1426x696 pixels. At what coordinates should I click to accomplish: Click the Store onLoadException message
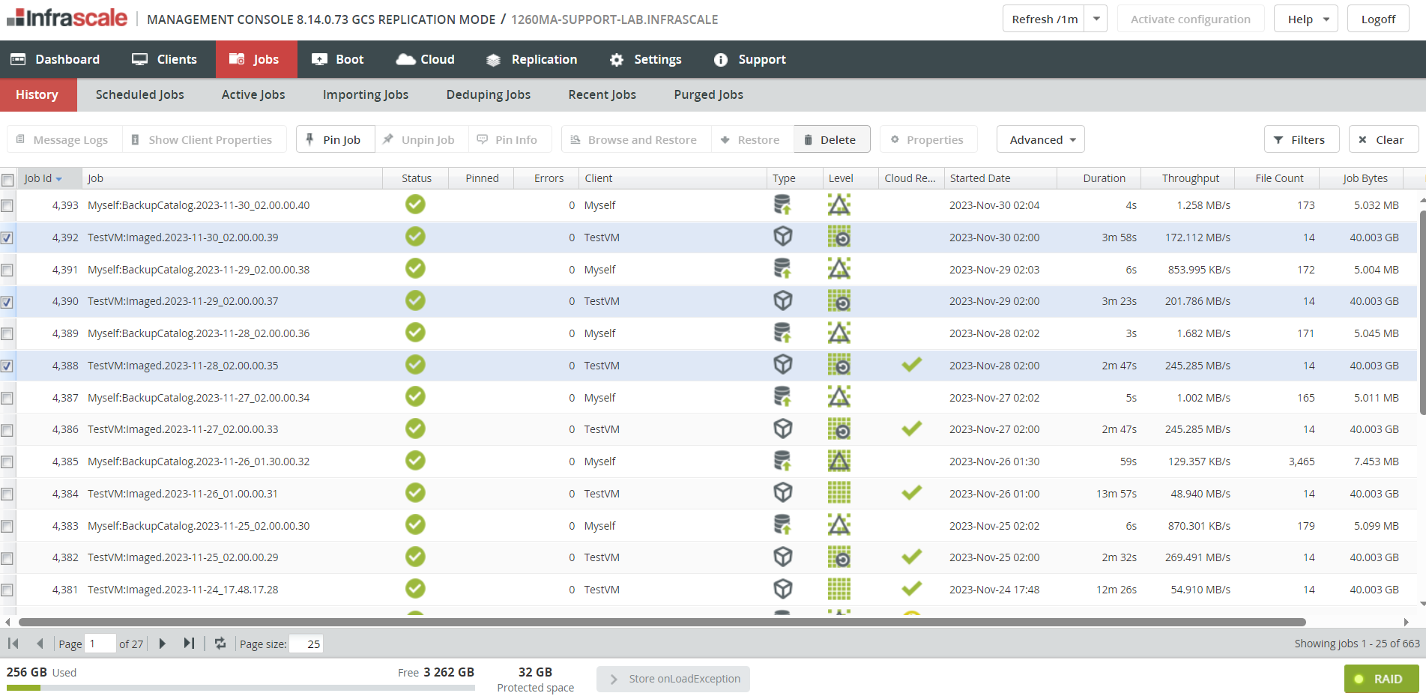(673, 679)
